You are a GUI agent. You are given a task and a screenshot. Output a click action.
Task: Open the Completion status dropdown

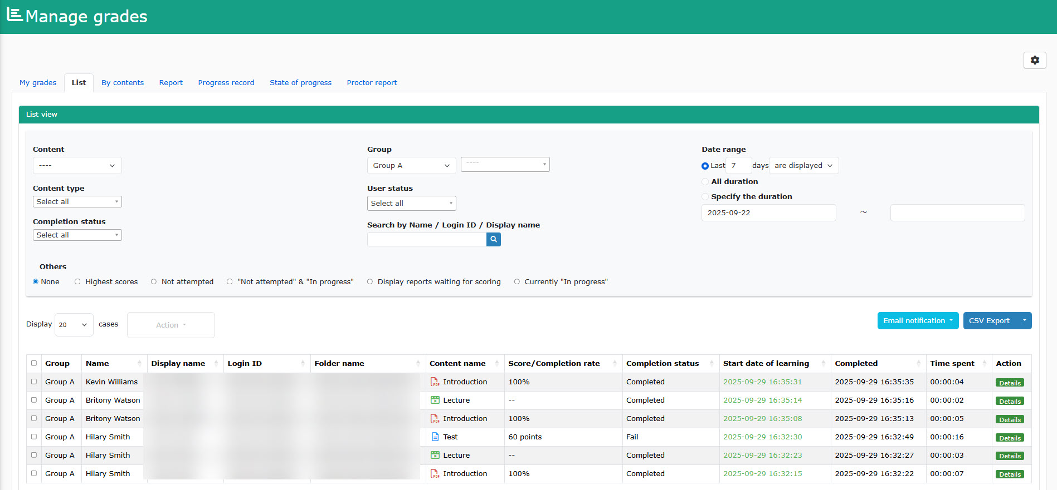click(77, 235)
